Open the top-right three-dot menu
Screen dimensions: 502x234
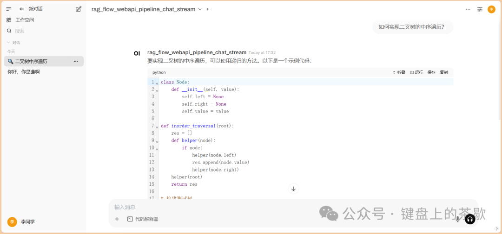click(468, 9)
